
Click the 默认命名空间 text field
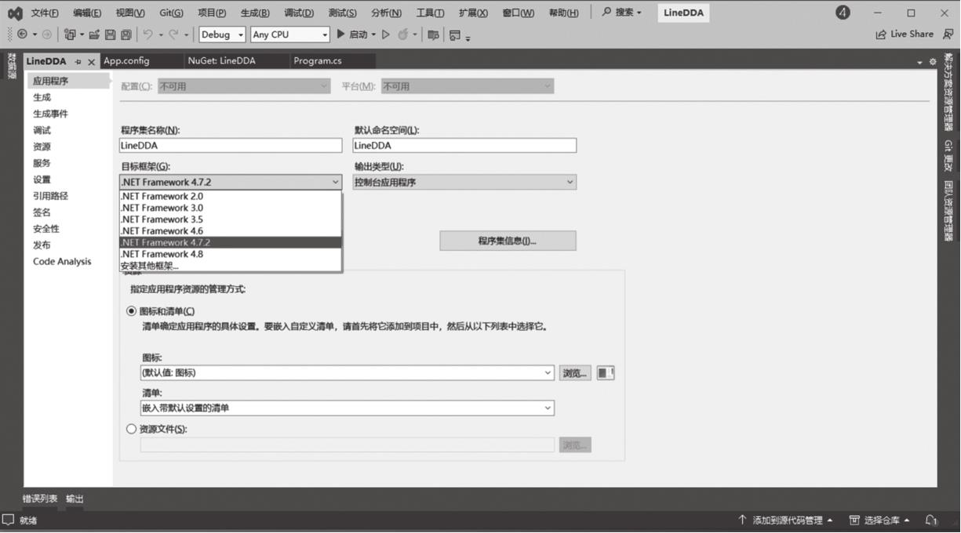(464, 145)
